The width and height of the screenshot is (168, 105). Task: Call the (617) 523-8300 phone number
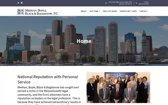[144, 4]
